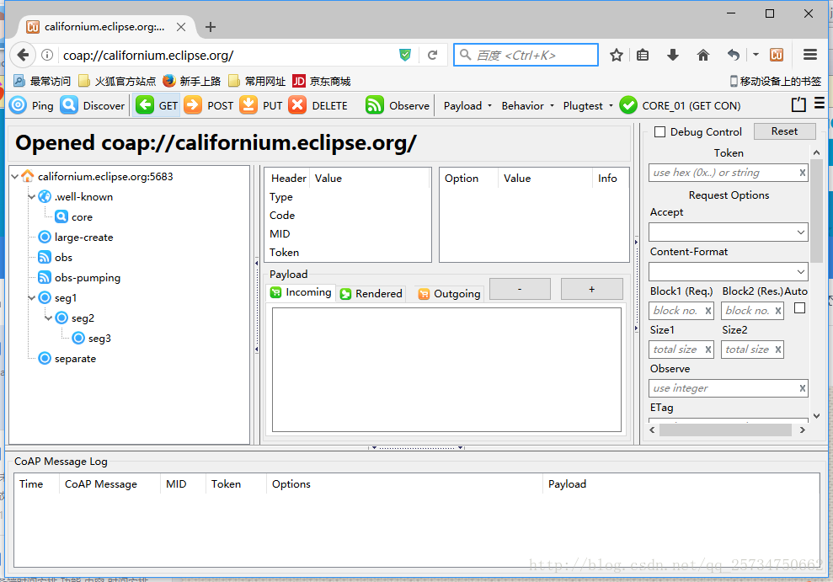The height and width of the screenshot is (582, 833).
Task: Toggle the Block2 Auto checkbox
Action: (x=799, y=308)
